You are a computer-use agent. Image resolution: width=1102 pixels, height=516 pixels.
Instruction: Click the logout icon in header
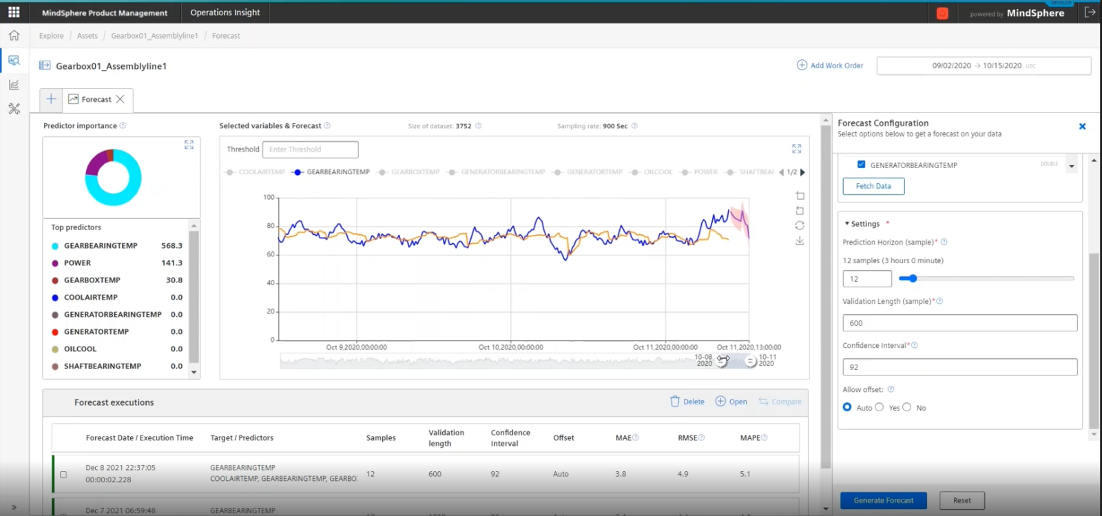[x=1090, y=12]
